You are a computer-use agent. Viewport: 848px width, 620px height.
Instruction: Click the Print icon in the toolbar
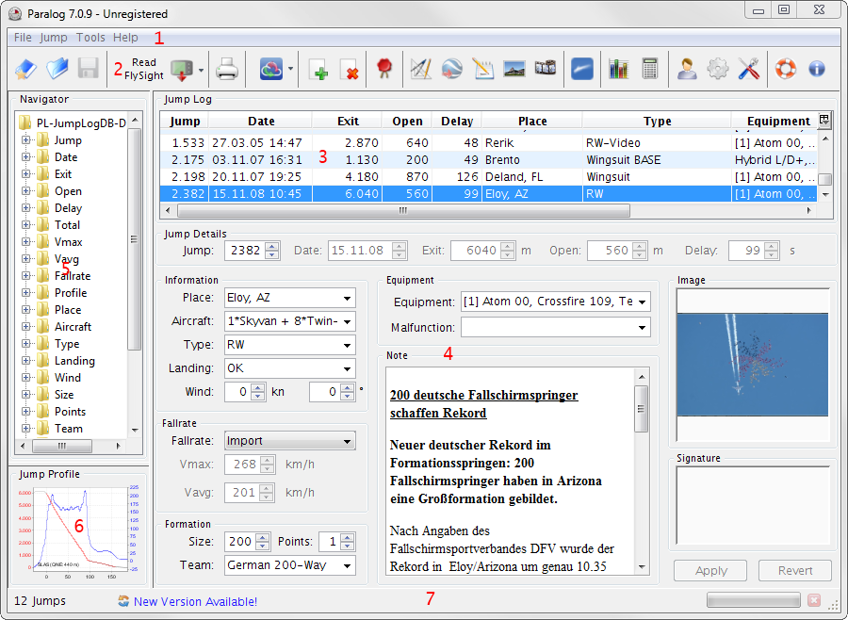pyautogui.click(x=227, y=69)
